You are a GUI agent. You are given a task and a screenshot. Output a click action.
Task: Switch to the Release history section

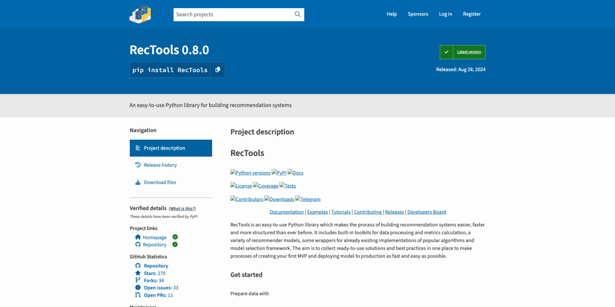161,164
